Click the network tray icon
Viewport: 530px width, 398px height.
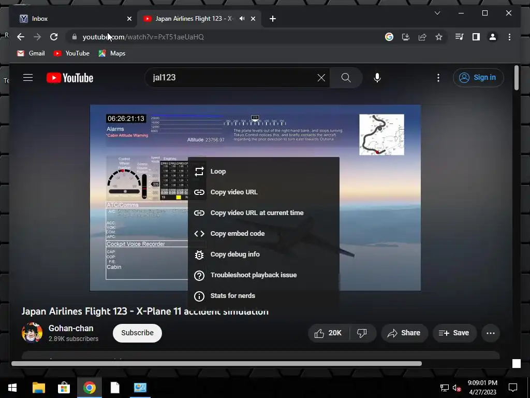coord(444,388)
